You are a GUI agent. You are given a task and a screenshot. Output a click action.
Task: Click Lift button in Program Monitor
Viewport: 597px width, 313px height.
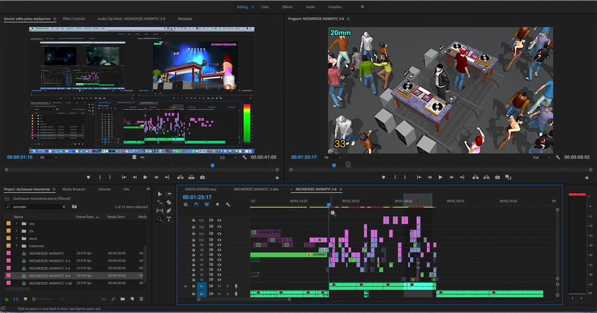tap(475, 177)
